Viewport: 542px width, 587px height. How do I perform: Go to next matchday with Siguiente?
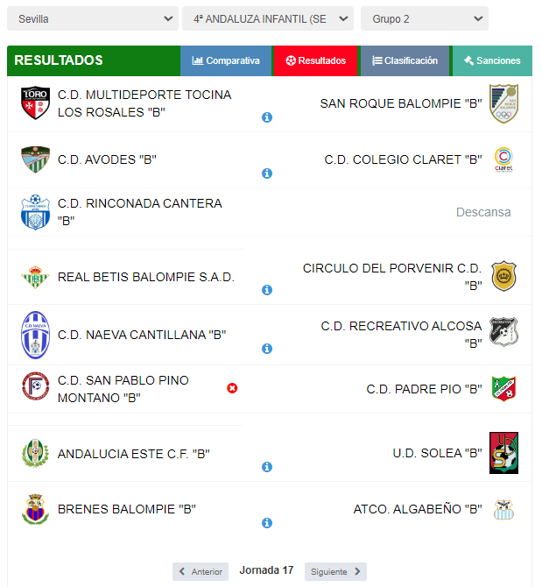click(x=335, y=571)
